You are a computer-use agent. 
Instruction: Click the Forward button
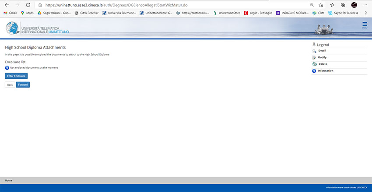[23, 84]
